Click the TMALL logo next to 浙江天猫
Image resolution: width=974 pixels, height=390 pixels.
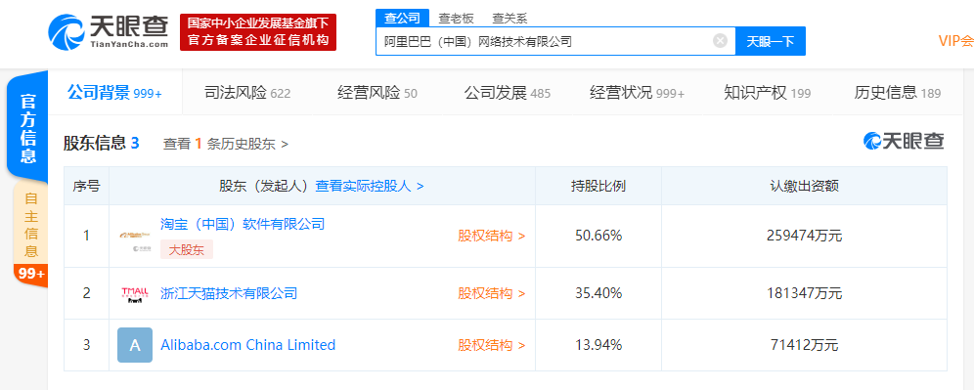[135, 293]
